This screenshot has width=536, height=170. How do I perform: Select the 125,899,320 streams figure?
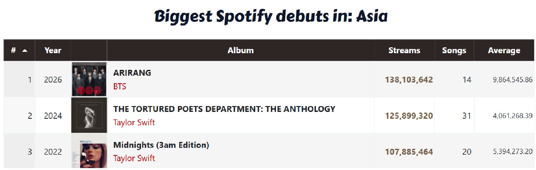pos(409,116)
